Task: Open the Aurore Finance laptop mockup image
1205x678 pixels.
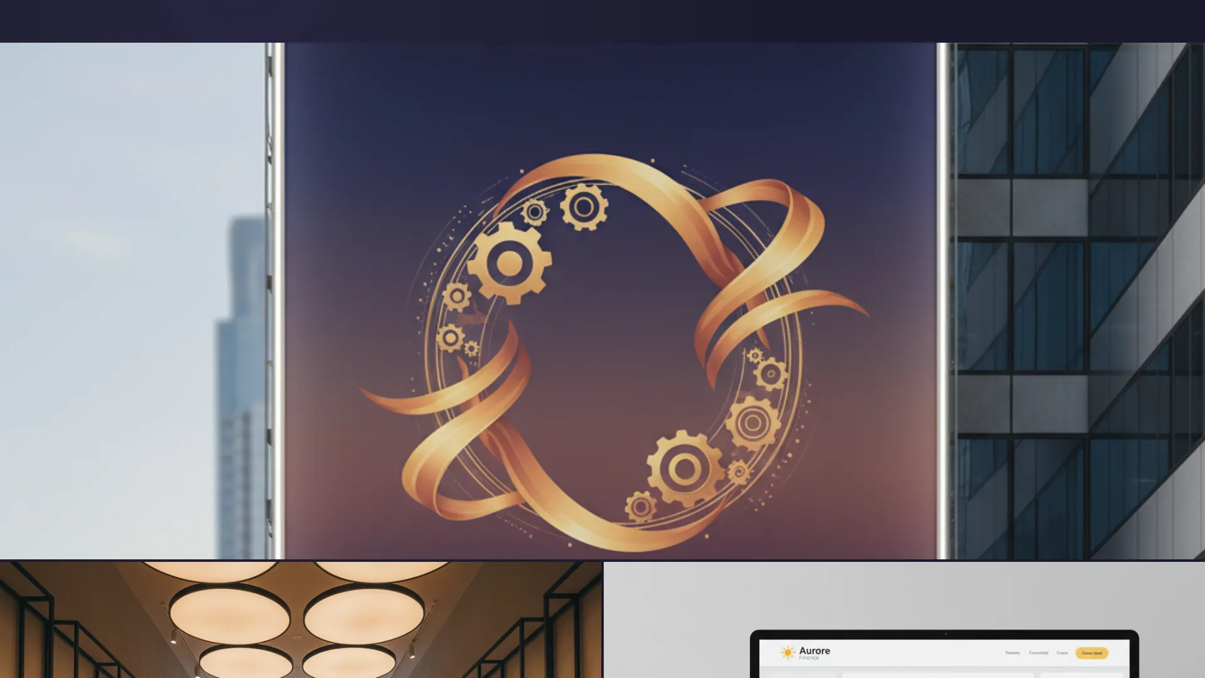Action: point(904,620)
